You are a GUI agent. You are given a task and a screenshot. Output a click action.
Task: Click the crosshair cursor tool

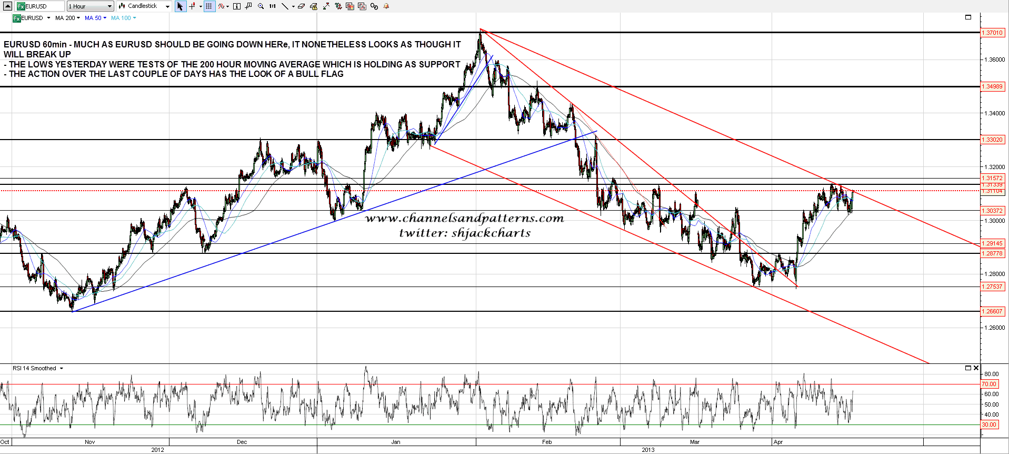coord(192,6)
